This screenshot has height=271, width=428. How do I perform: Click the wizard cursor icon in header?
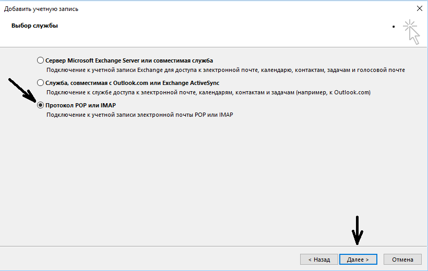point(411,31)
